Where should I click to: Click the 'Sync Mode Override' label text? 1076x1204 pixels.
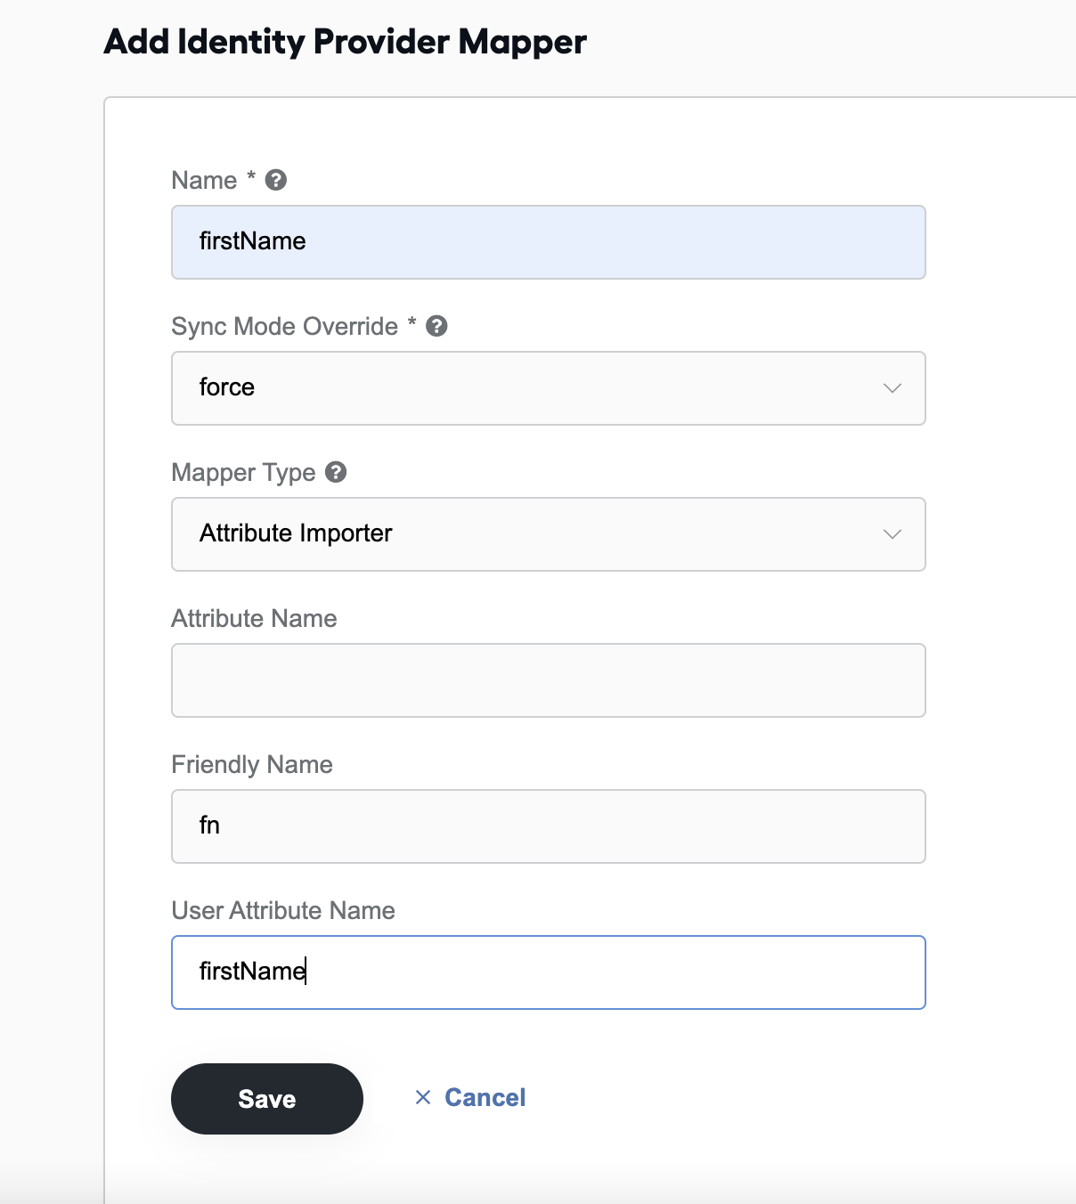coord(284,326)
